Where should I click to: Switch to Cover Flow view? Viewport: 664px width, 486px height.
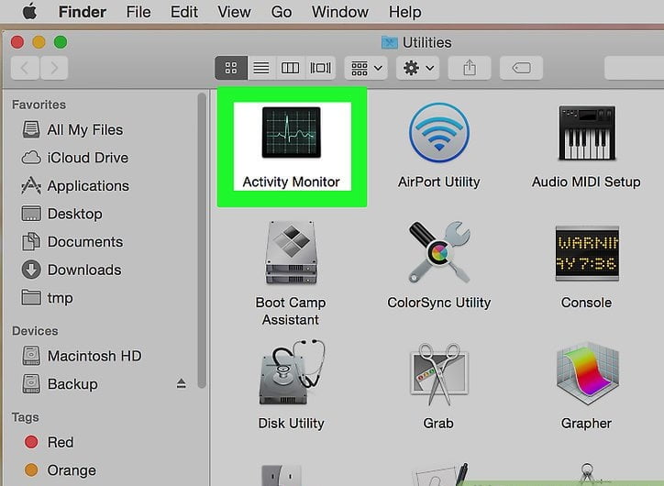point(321,68)
